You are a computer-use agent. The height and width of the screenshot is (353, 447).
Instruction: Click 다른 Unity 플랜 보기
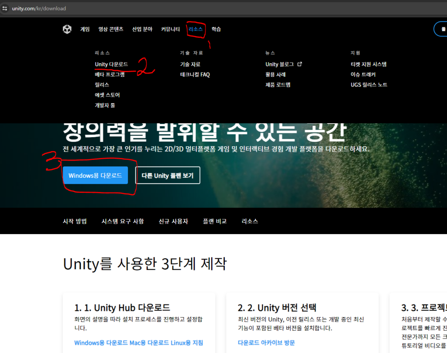(x=168, y=175)
